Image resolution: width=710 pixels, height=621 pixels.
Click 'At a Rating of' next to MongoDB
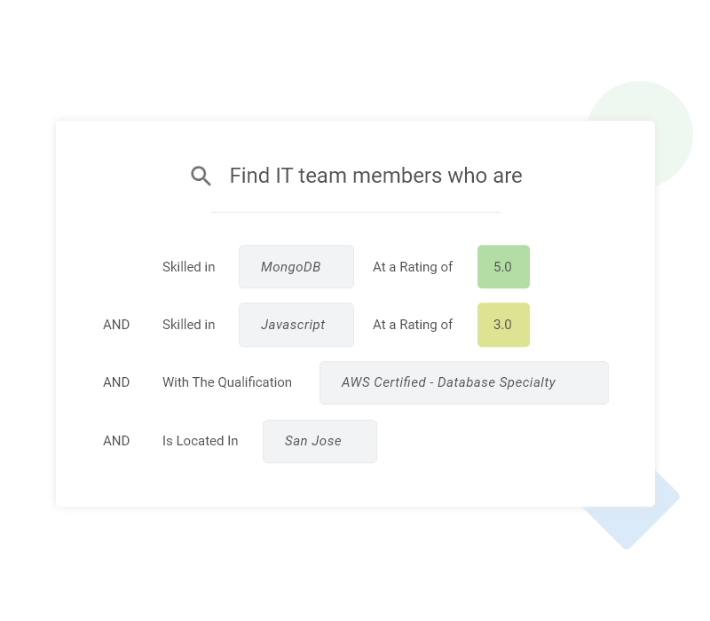tap(413, 267)
